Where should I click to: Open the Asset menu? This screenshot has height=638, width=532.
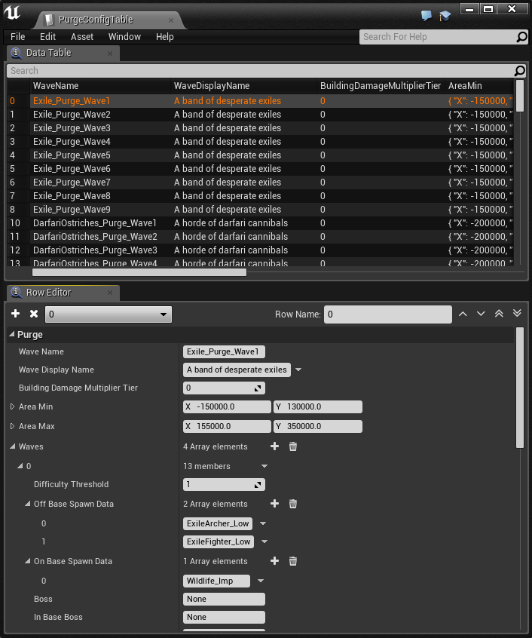[x=82, y=36]
